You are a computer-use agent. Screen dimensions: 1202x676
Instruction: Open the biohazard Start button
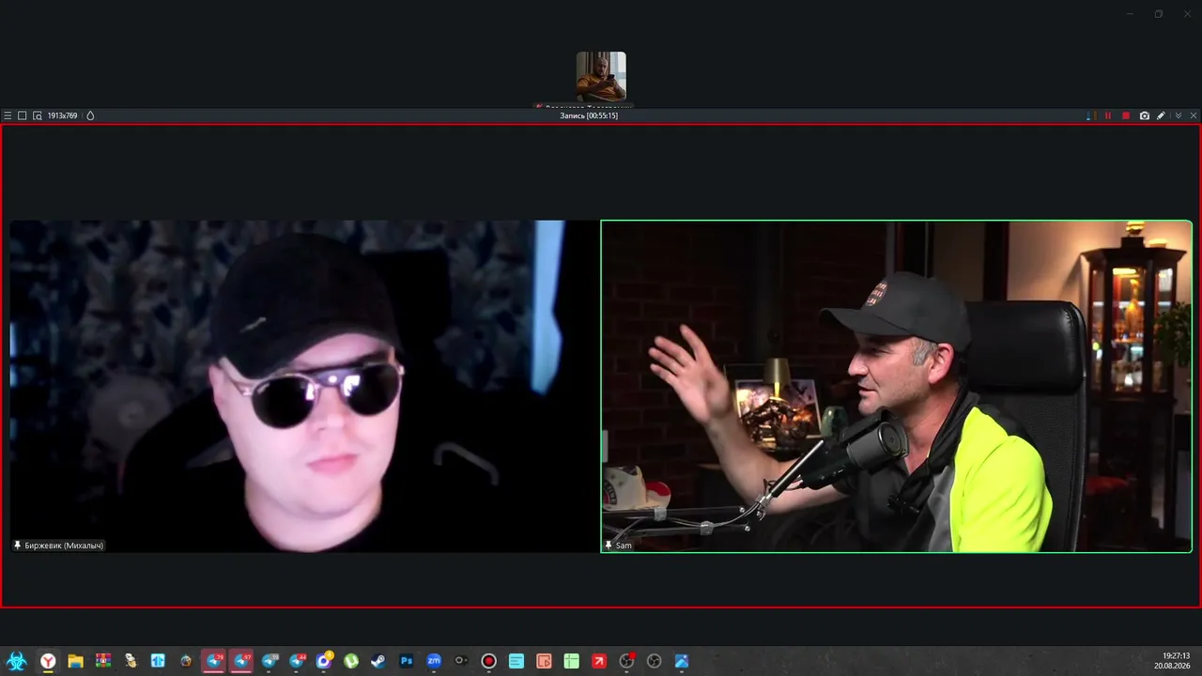tap(16, 661)
